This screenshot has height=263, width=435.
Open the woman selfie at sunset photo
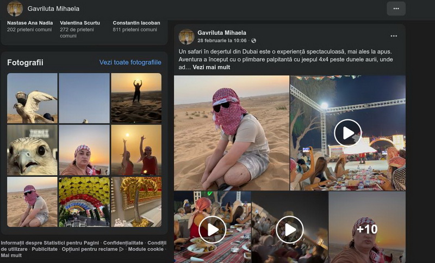point(84,150)
